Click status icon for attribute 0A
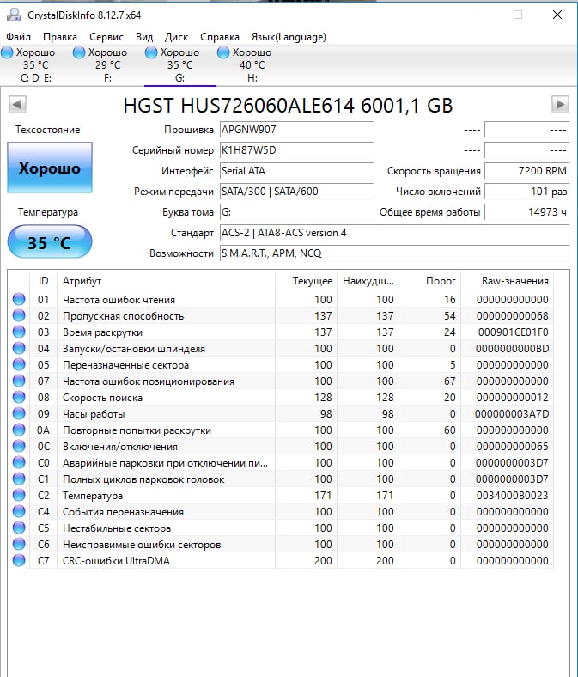Image resolution: width=578 pixels, height=677 pixels. click(19, 430)
